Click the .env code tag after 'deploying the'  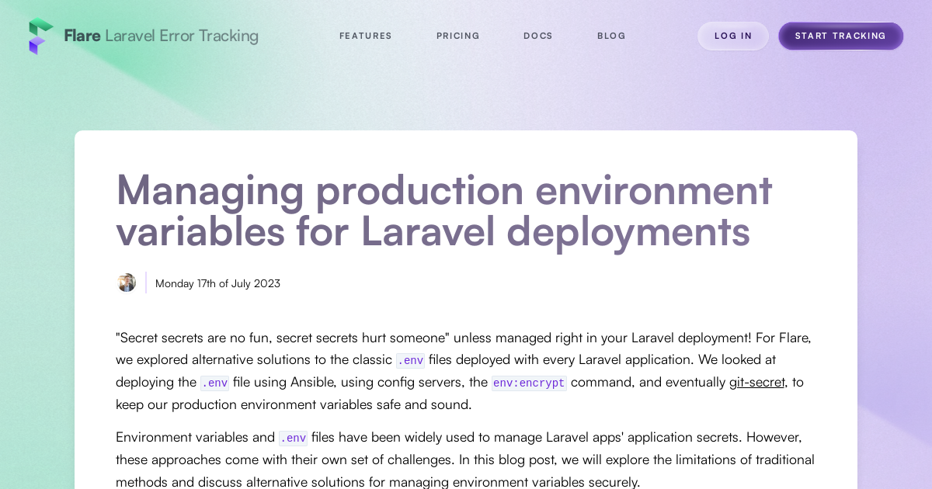214,383
